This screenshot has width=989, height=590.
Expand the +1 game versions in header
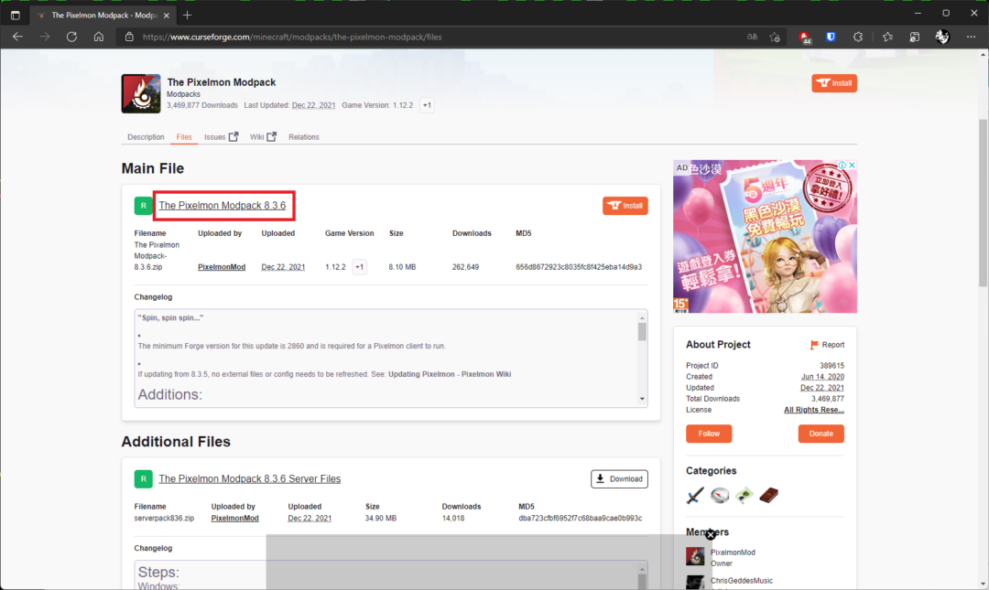427,105
